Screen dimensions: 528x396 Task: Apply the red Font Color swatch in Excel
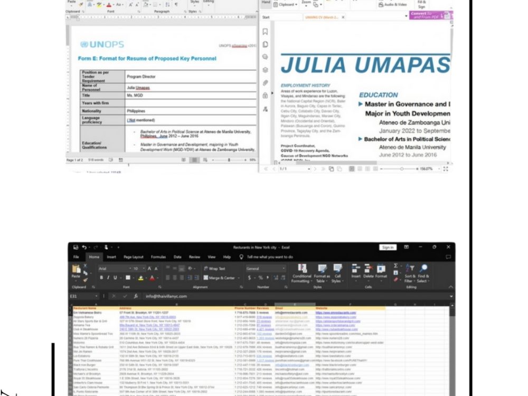tap(152, 278)
